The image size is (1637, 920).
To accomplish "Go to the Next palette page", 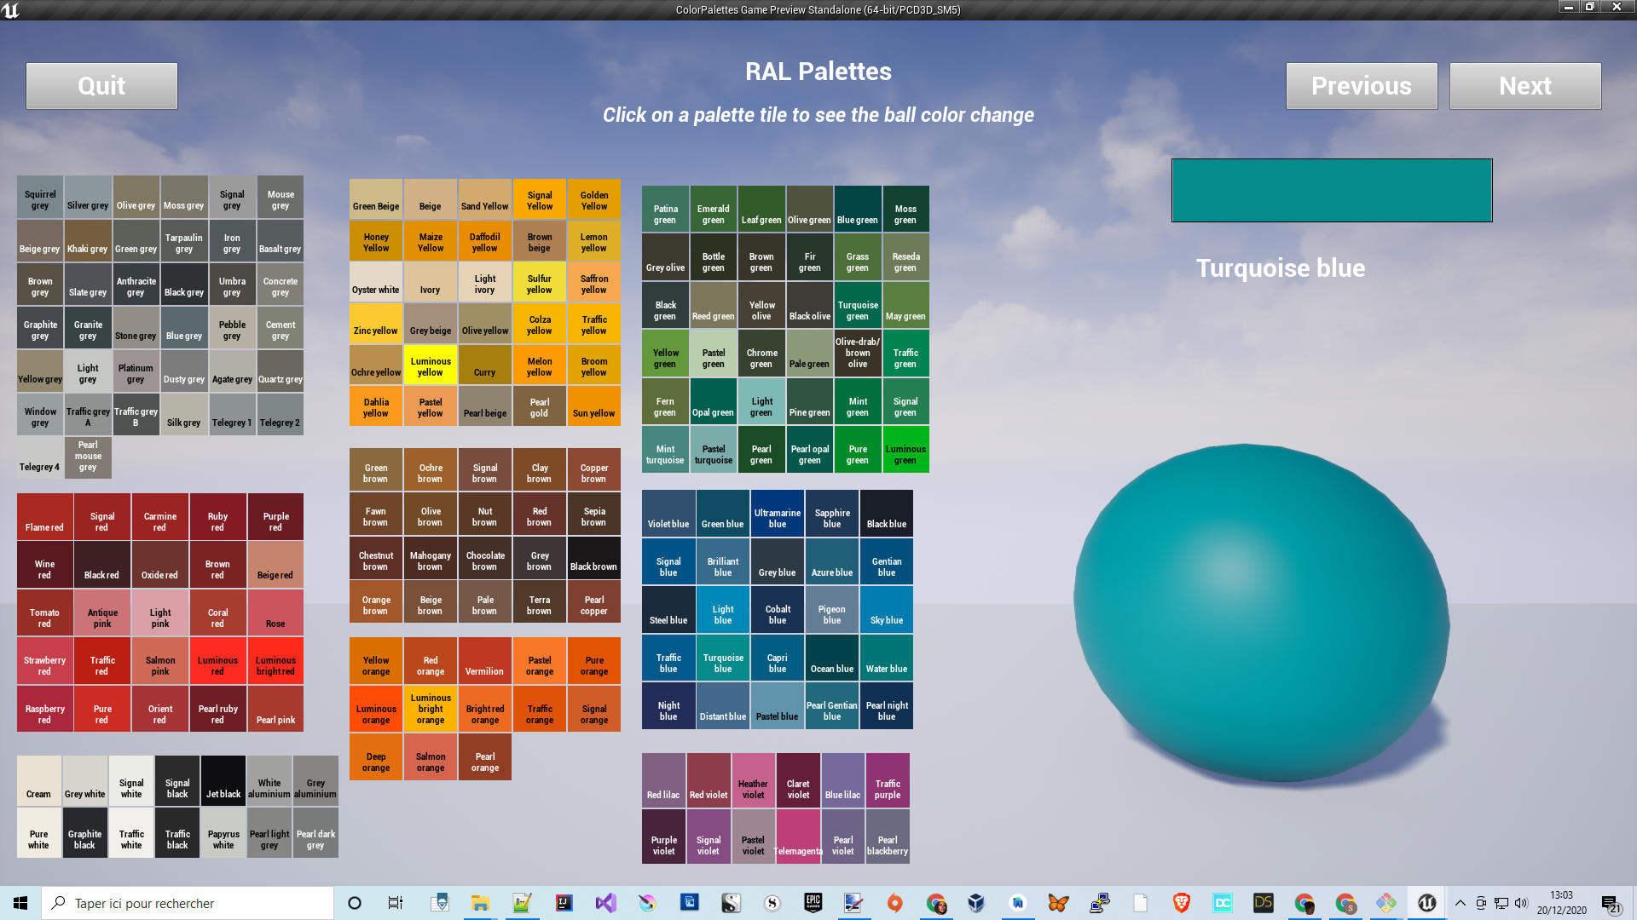I will click(1525, 85).
